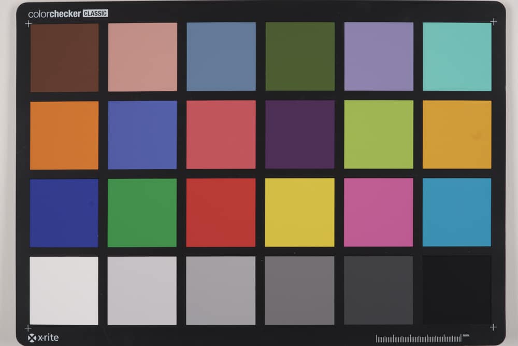Screen dimensions: 518x346
Task: Pick the dark gray patch
Action: 378,290
